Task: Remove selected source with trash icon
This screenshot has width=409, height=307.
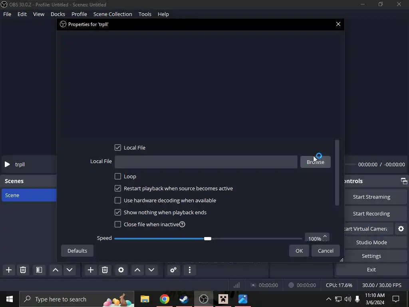Action: [105, 270]
